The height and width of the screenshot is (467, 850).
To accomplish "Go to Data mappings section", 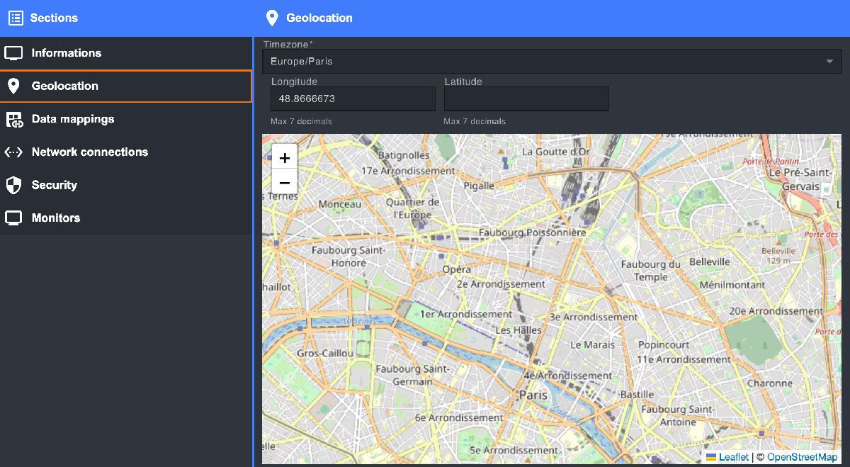I will pyautogui.click(x=73, y=119).
